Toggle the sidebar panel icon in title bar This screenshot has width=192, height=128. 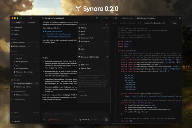[x=21, y=18]
